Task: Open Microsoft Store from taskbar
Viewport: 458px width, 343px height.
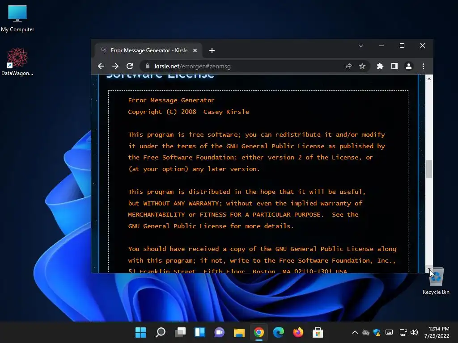Action: pyautogui.click(x=318, y=332)
